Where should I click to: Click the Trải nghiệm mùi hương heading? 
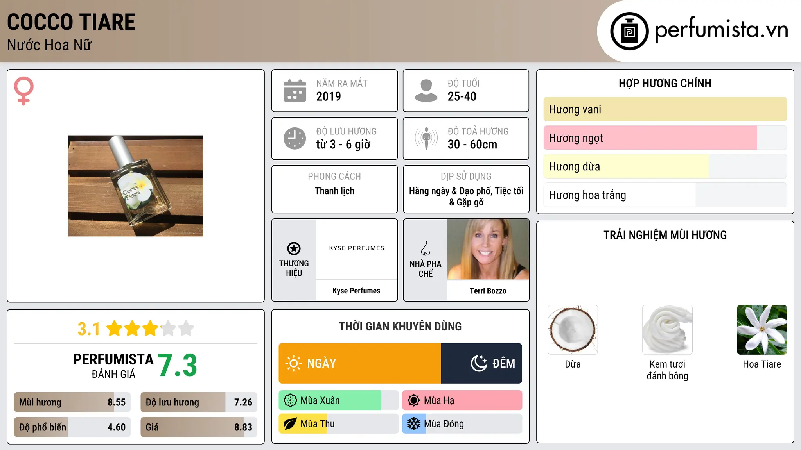pos(665,235)
